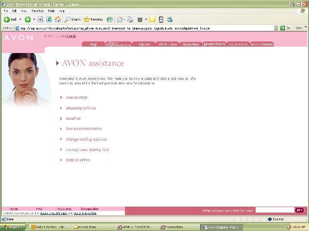Go to the browser Home page

point(58,19)
